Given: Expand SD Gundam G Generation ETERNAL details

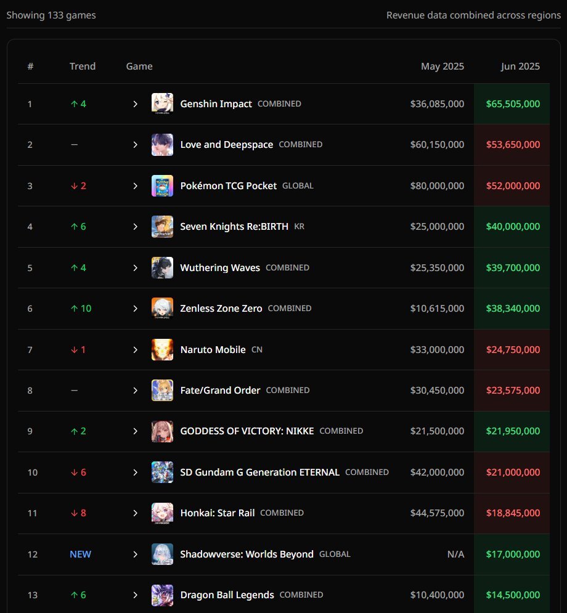Looking at the screenshot, I should pos(136,473).
